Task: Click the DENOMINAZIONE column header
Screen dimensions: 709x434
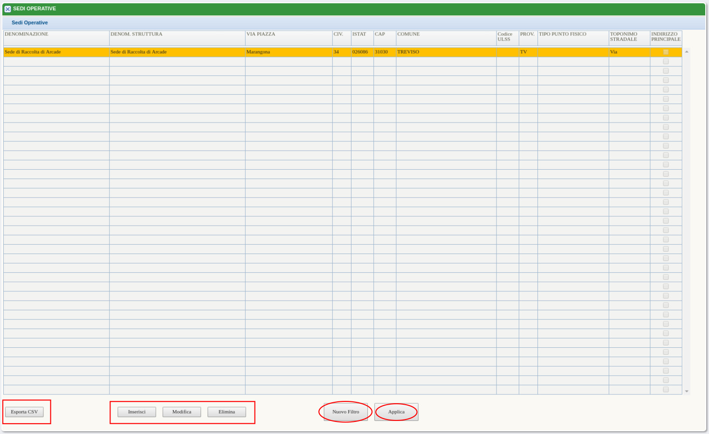Action: tap(27, 34)
